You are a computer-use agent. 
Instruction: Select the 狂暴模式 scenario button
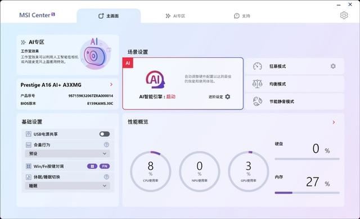(295, 66)
